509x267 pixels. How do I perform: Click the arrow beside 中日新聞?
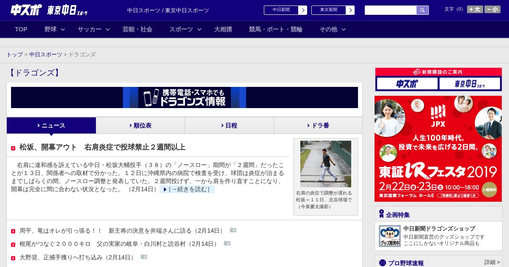pyautogui.click(x=303, y=10)
